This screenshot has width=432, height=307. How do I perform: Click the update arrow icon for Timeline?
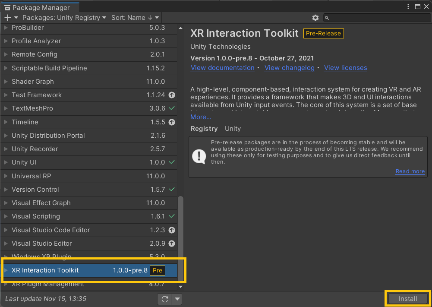point(172,122)
